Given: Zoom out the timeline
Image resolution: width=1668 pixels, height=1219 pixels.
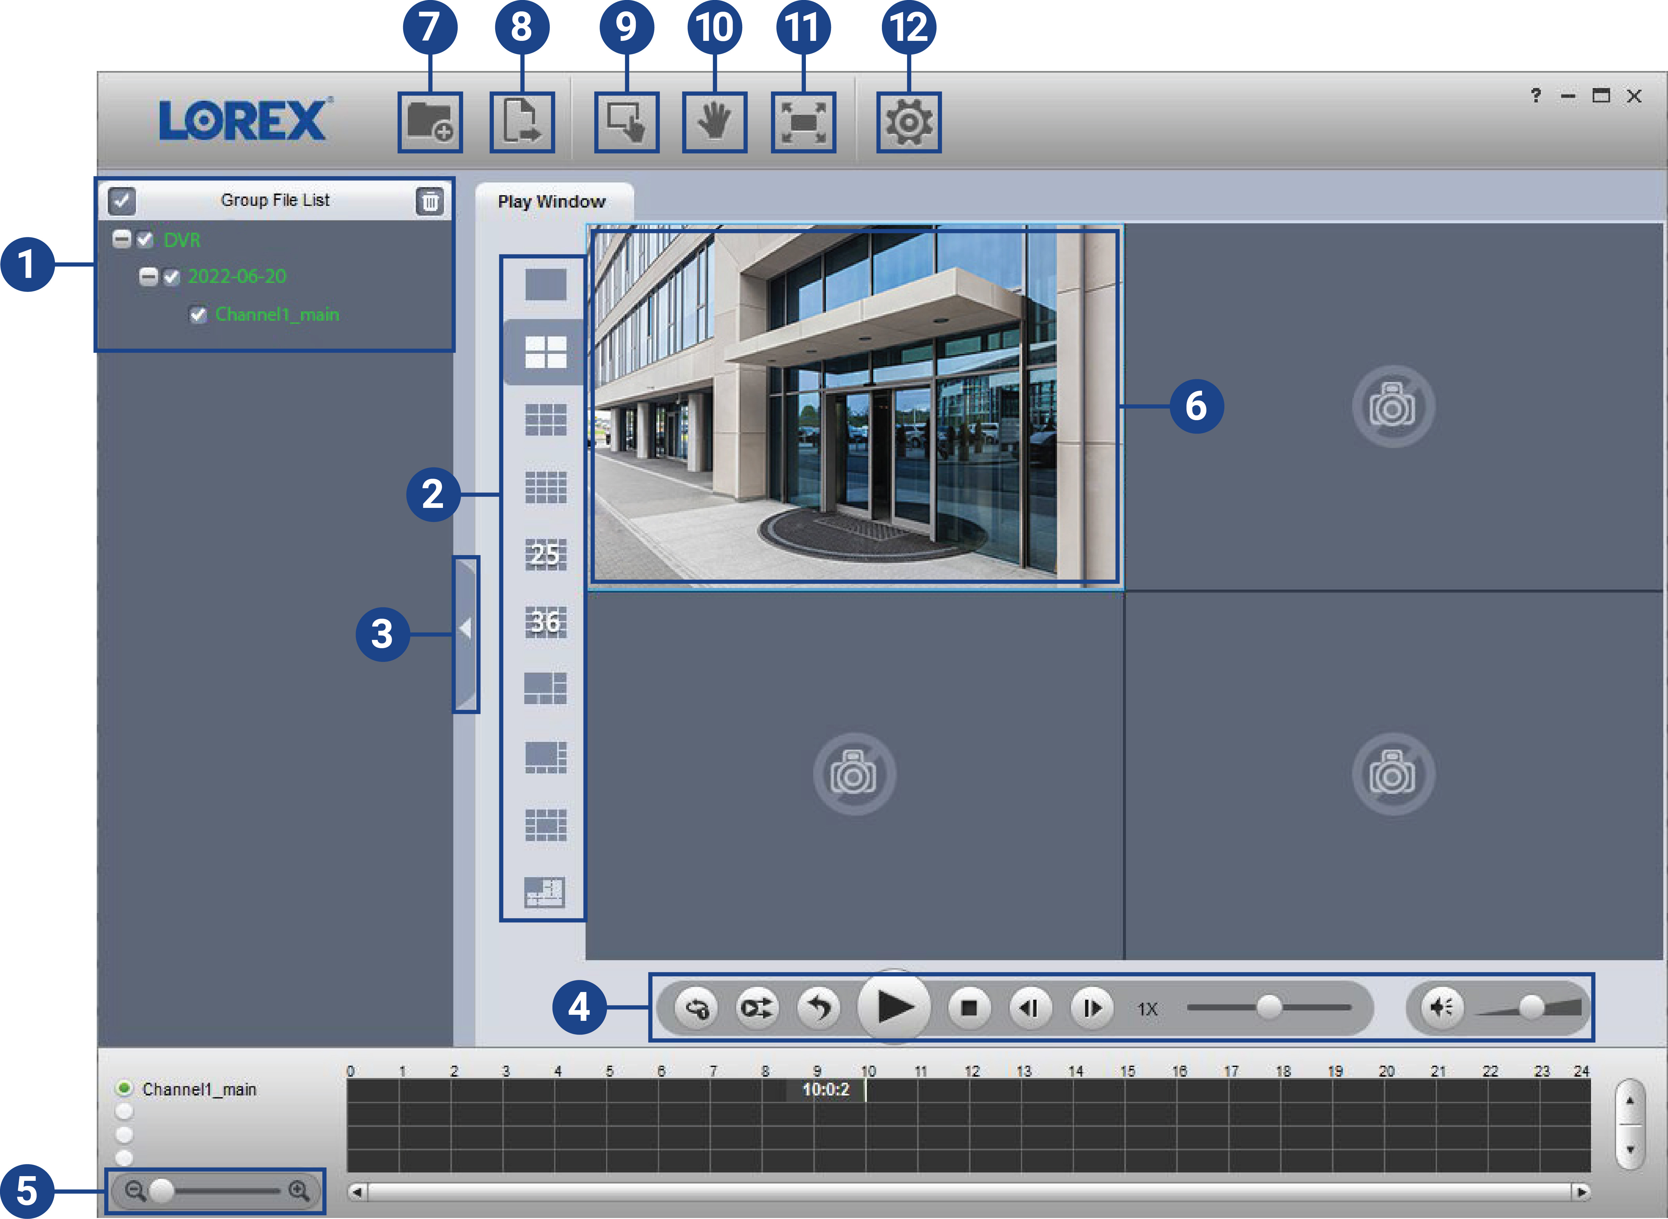Looking at the screenshot, I should (135, 1190).
